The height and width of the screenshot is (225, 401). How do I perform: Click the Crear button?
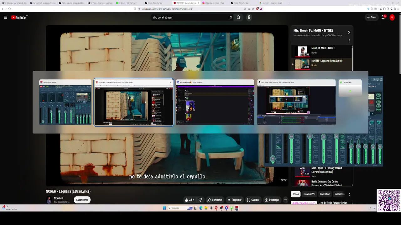(x=372, y=17)
